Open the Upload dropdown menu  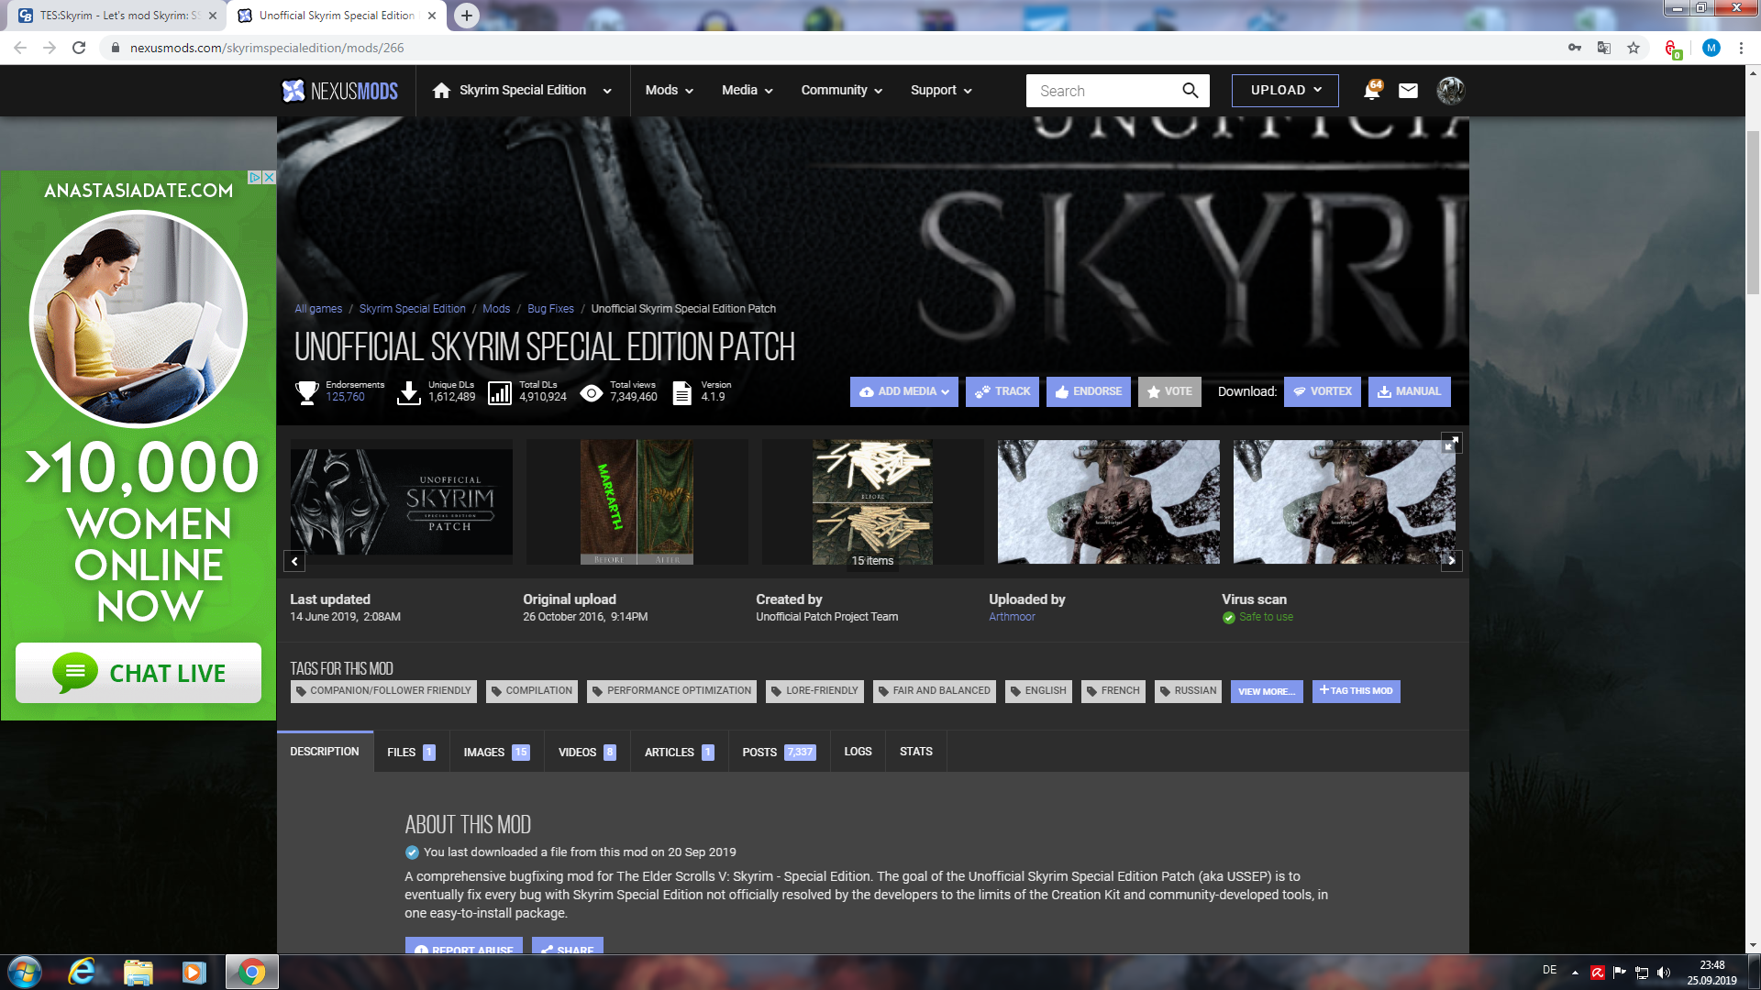click(1285, 91)
